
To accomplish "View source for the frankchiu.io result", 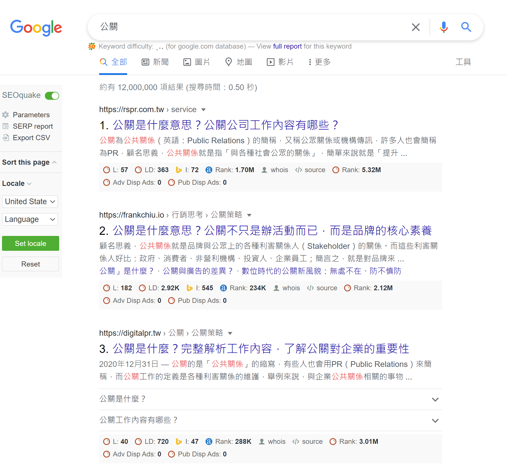I will (322, 288).
